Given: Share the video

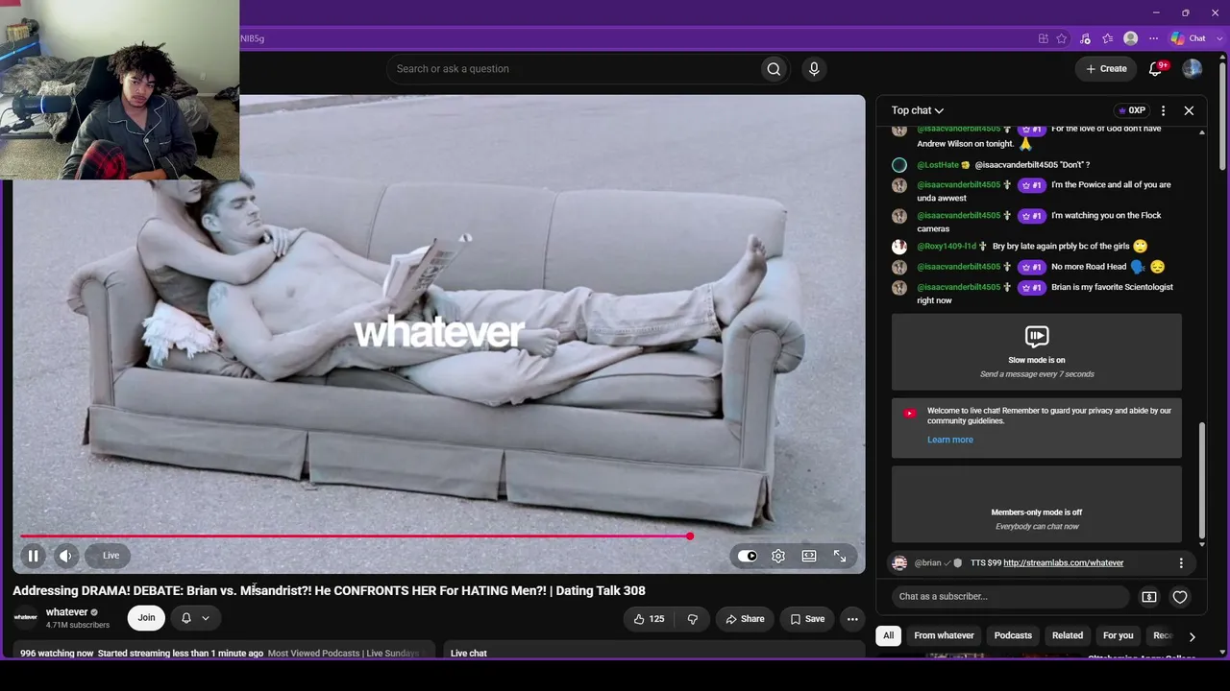Looking at the screenshot, I should (x=745, y=619).
